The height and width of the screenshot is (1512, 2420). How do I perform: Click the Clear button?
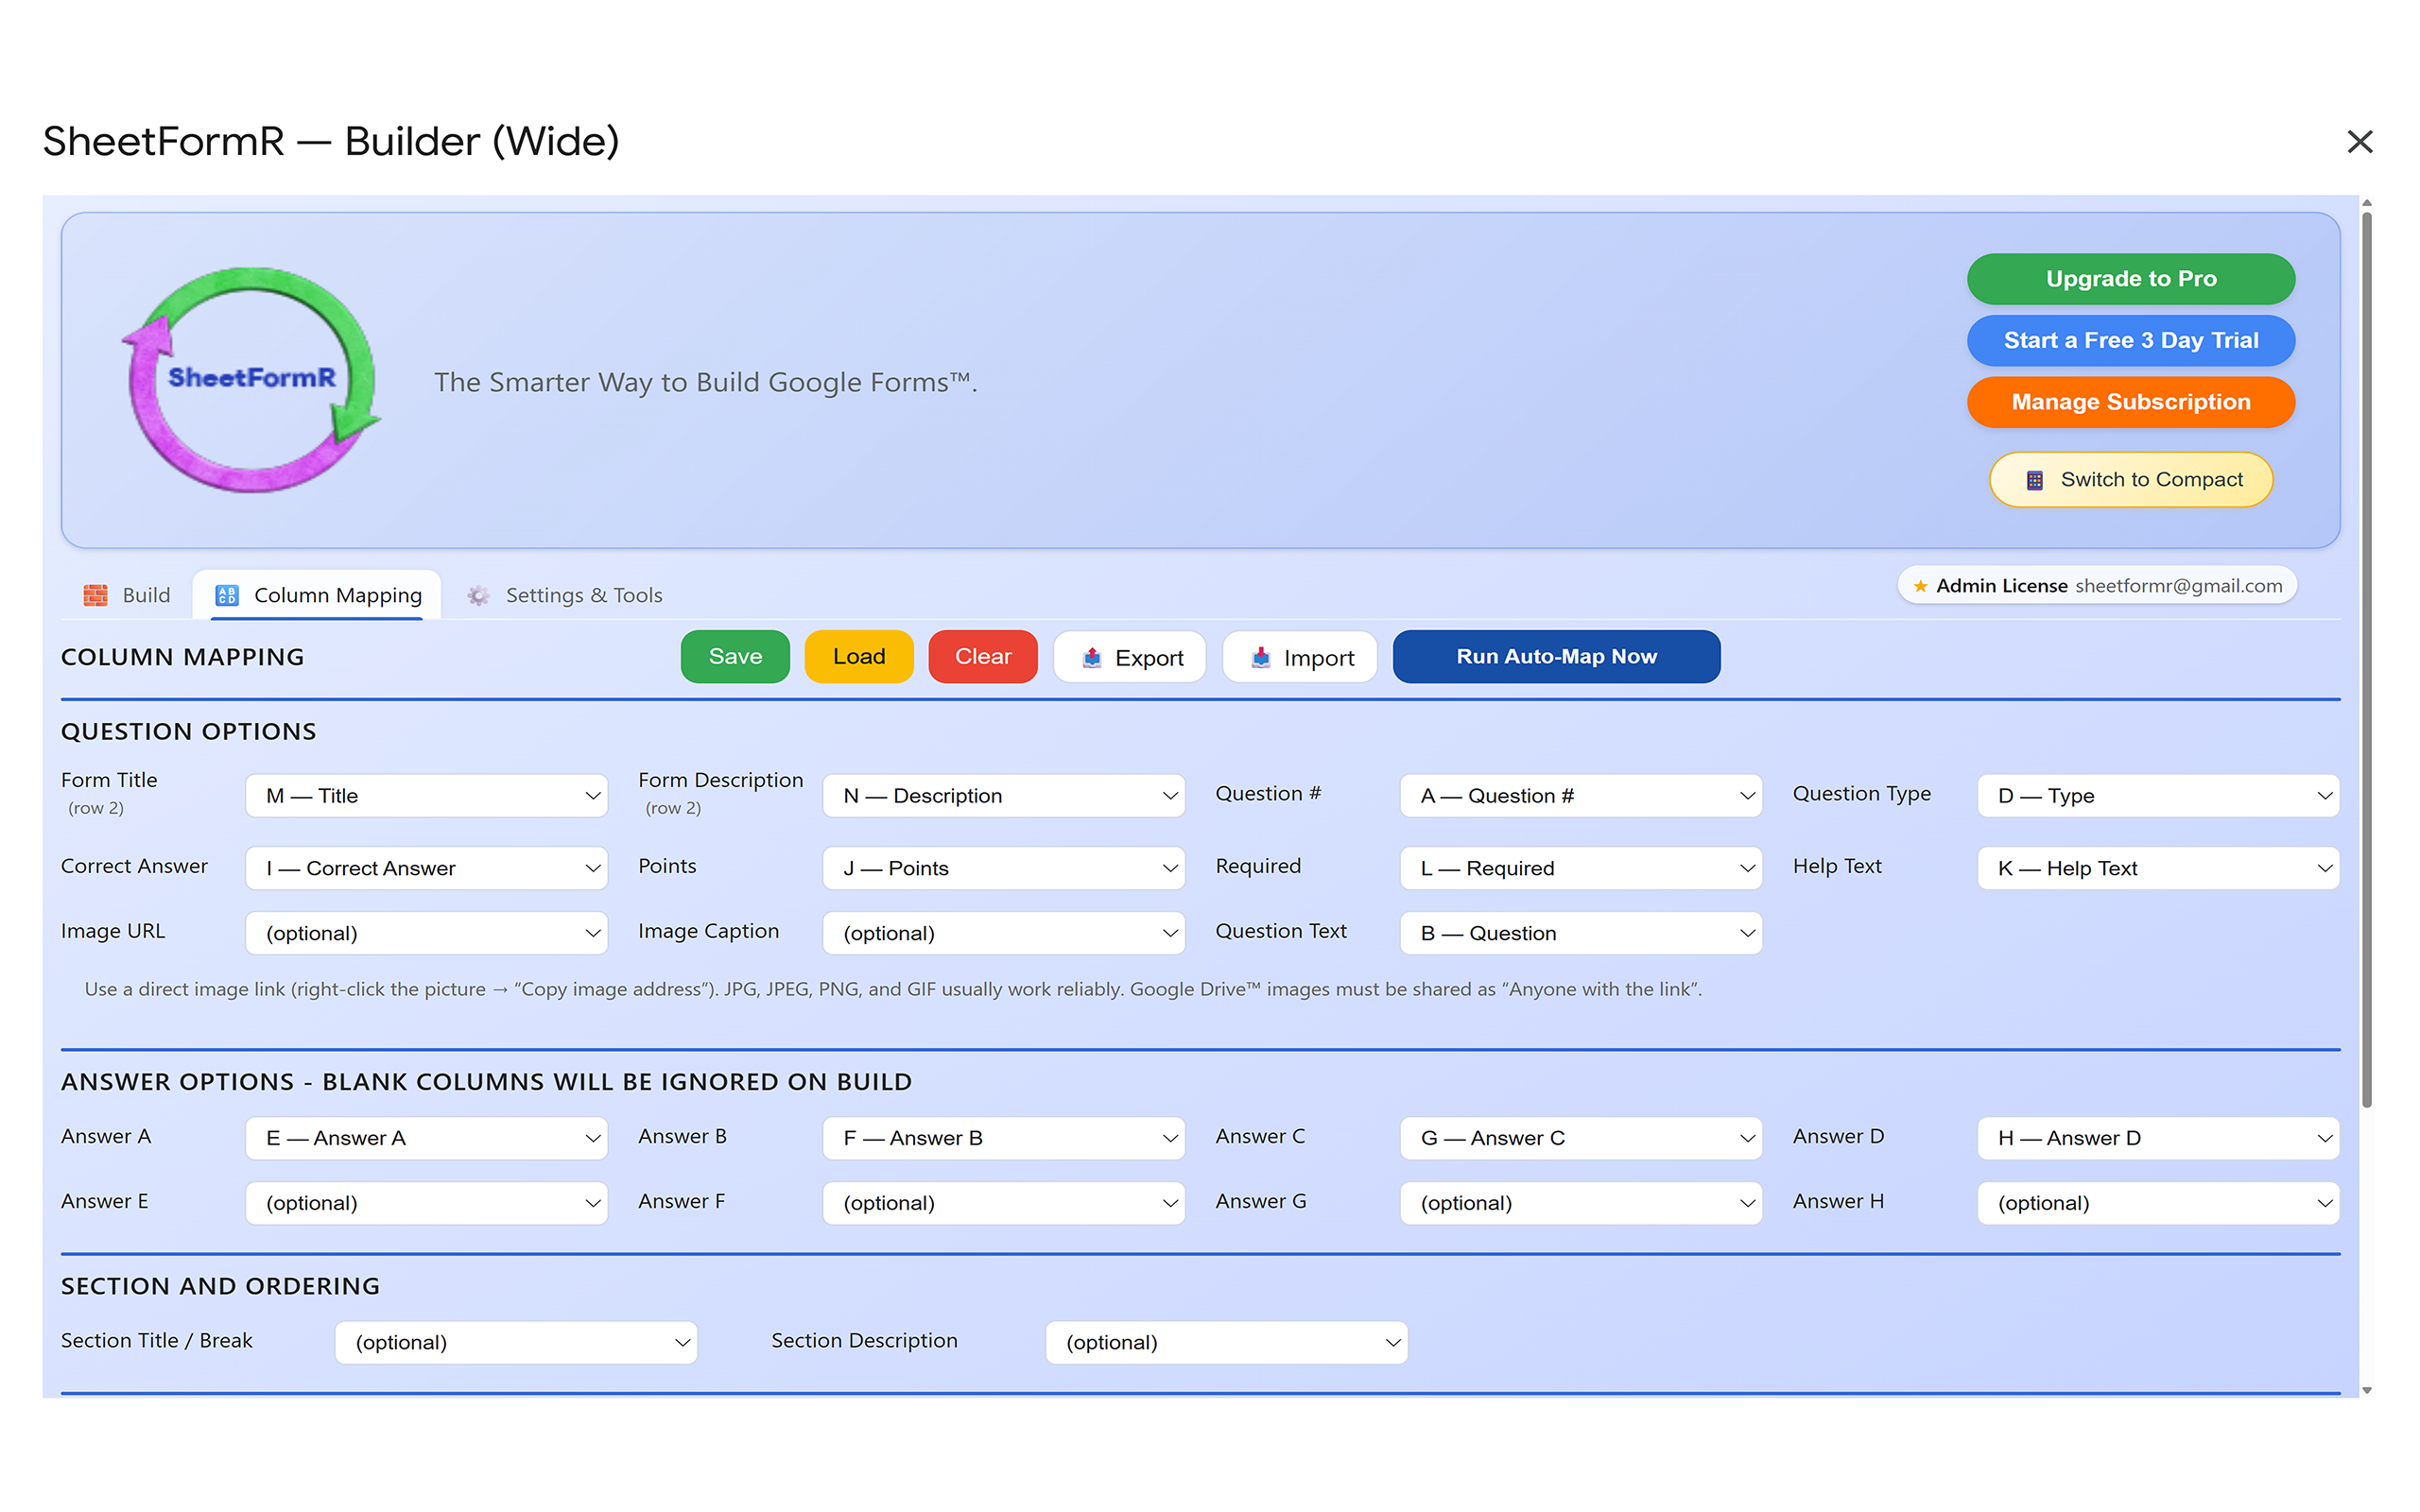click(x=983, y=656)
